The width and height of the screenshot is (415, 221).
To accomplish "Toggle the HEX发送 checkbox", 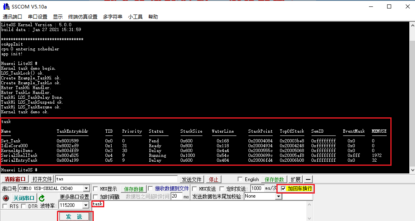I will (194, 188).
